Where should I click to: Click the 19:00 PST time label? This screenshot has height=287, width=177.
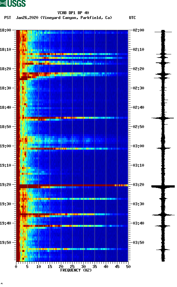[5, 146]
